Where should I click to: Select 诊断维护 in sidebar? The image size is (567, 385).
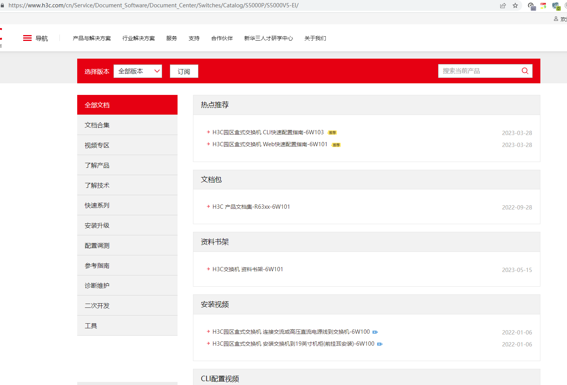127,285
